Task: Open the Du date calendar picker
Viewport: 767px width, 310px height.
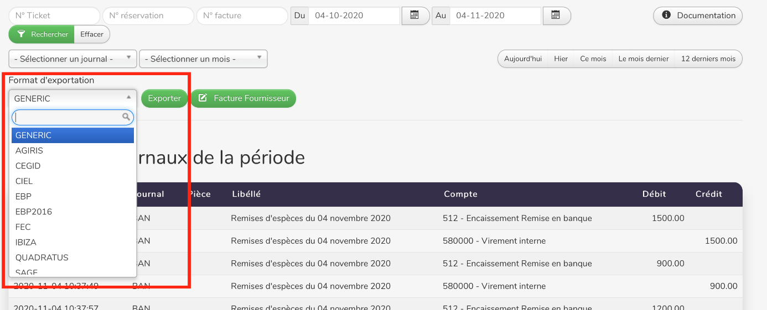Action: click(x=414, y=15)
